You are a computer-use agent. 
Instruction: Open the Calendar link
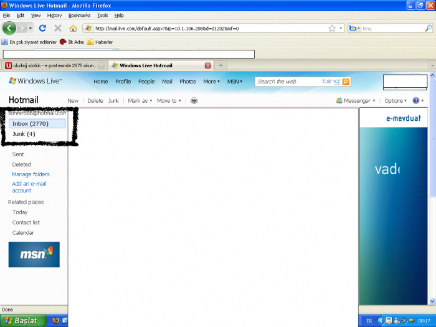pyautogui.click(x=23, y=233)
